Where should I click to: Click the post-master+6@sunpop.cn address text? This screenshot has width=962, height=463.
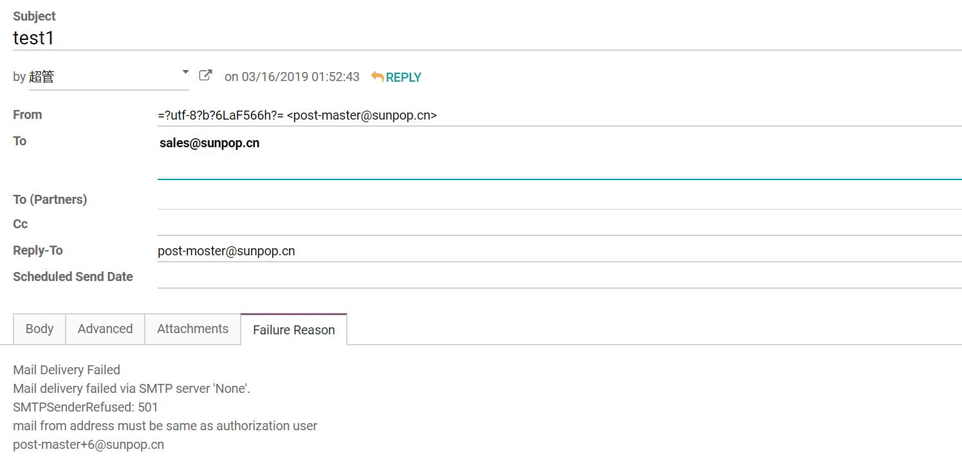(x=88, y=444)
